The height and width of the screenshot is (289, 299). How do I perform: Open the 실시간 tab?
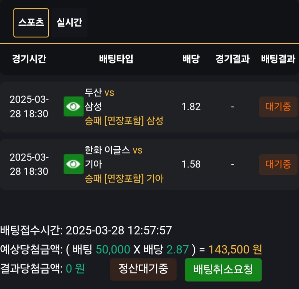pyautogui.click(x=69, y=22)
